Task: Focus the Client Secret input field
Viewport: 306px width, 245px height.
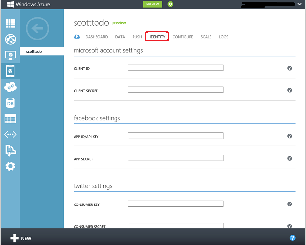Action: point(175,90)
